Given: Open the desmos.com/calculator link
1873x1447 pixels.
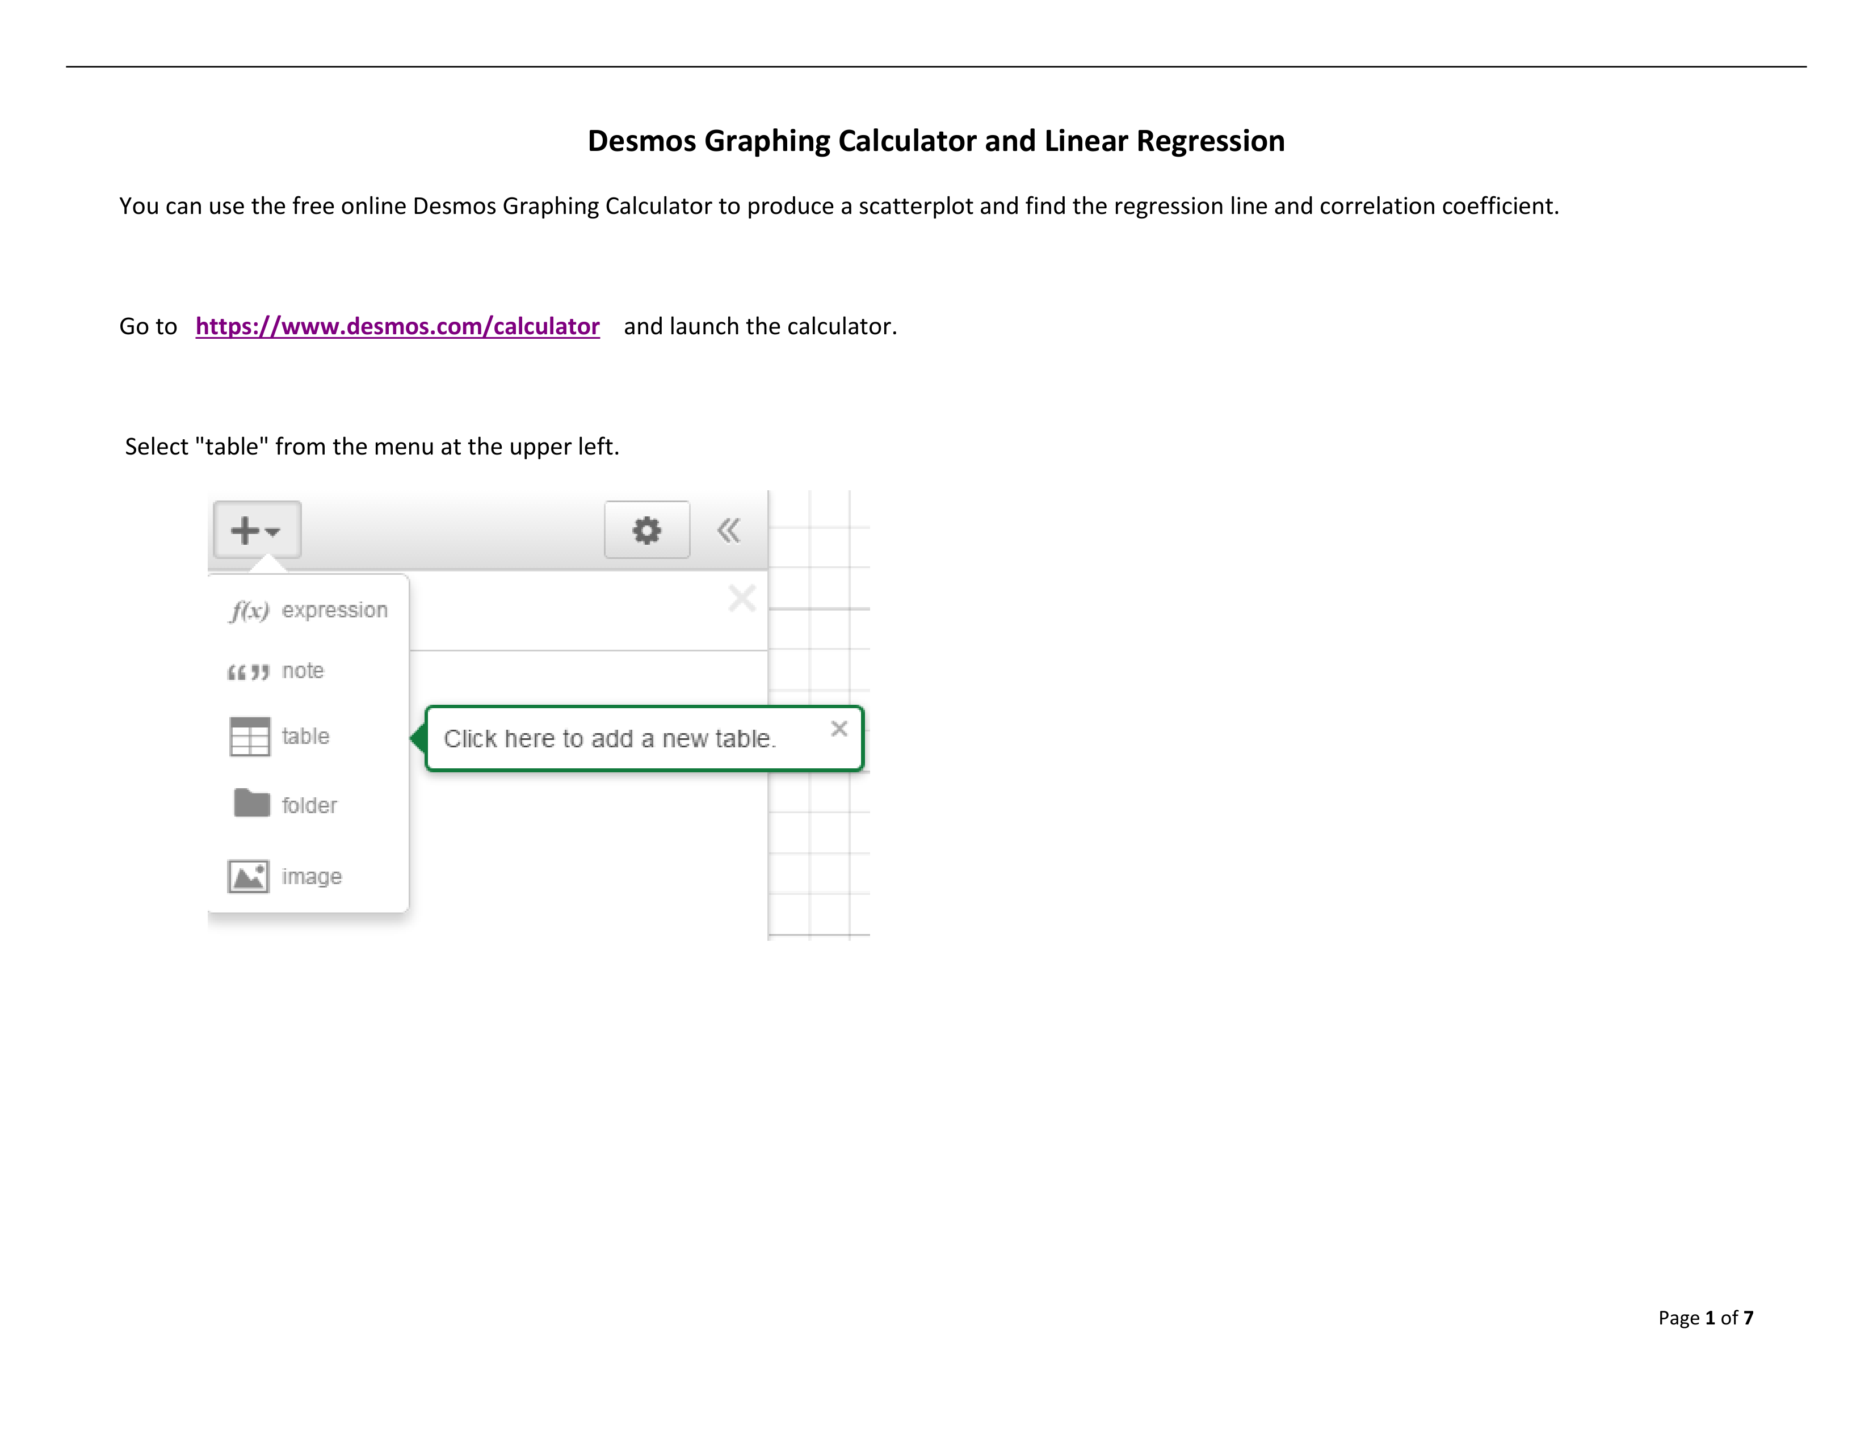Looking at the screenshot, I should point(397,327).
